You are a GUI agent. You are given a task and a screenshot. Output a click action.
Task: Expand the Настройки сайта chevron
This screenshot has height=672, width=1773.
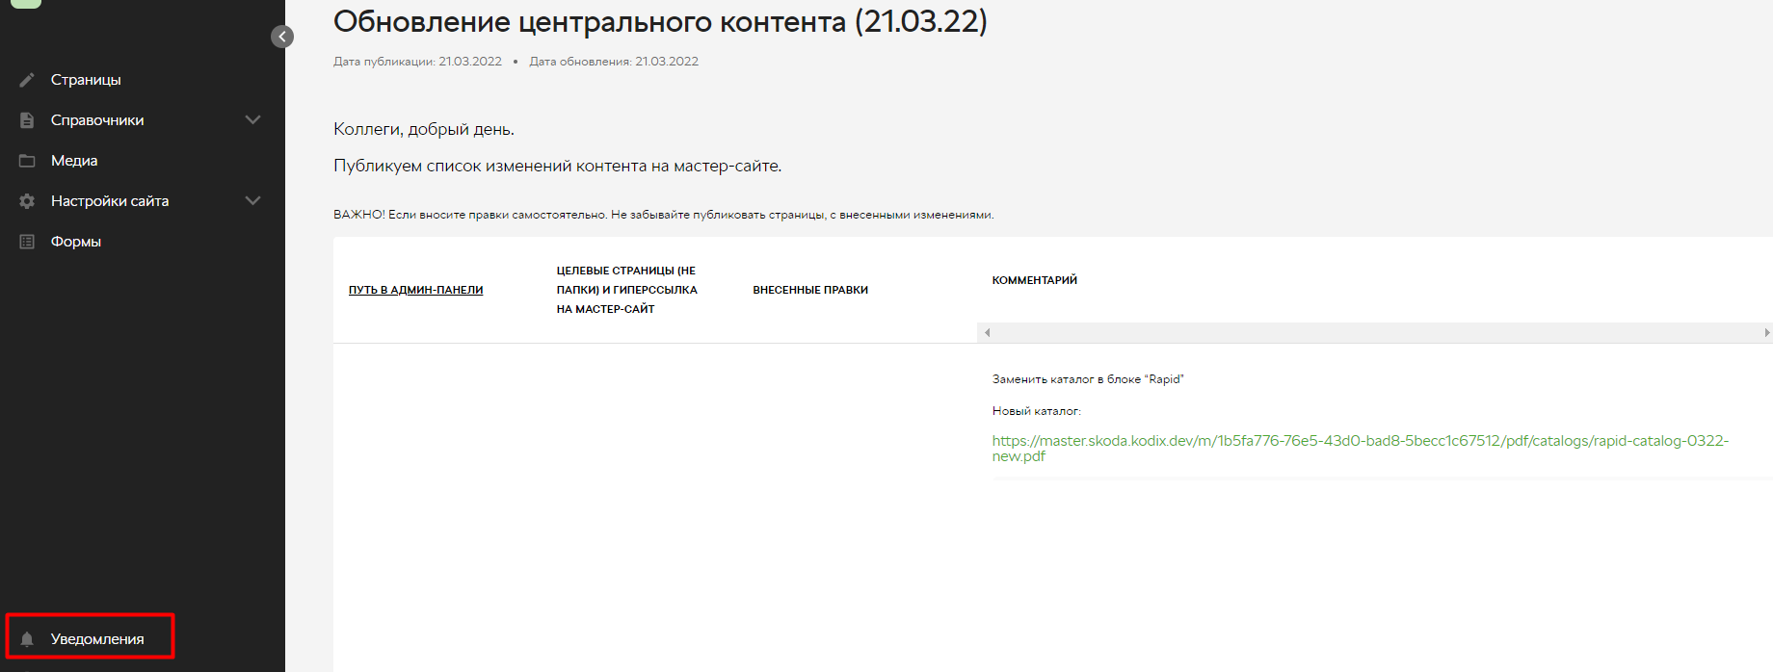[253, 201]
